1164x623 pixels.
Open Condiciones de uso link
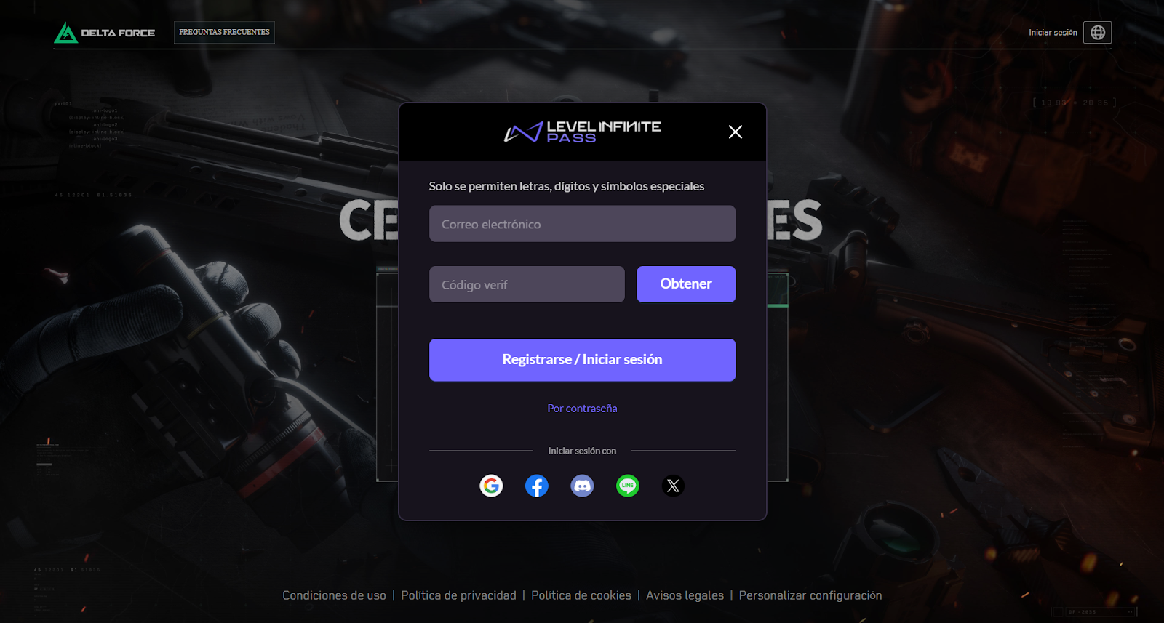click(334, 595)
